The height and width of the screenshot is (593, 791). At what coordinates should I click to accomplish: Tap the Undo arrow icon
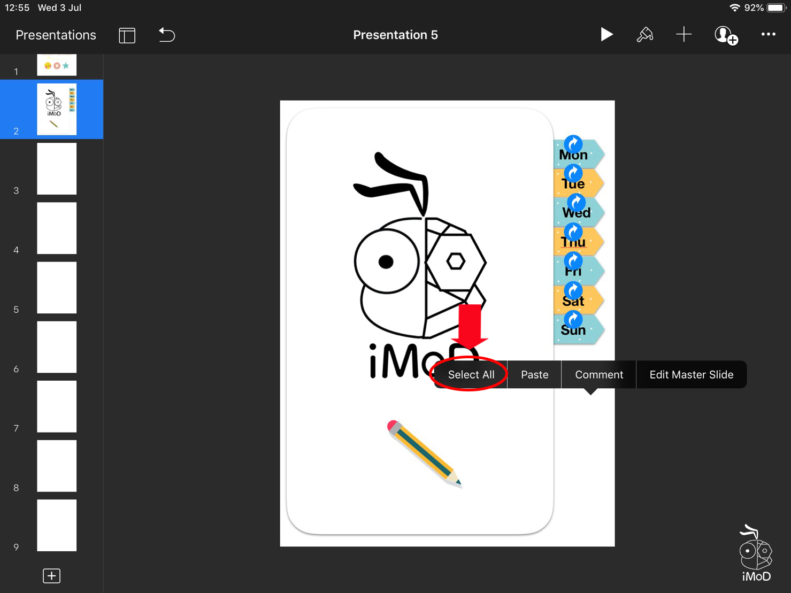(x=167, y=35)
